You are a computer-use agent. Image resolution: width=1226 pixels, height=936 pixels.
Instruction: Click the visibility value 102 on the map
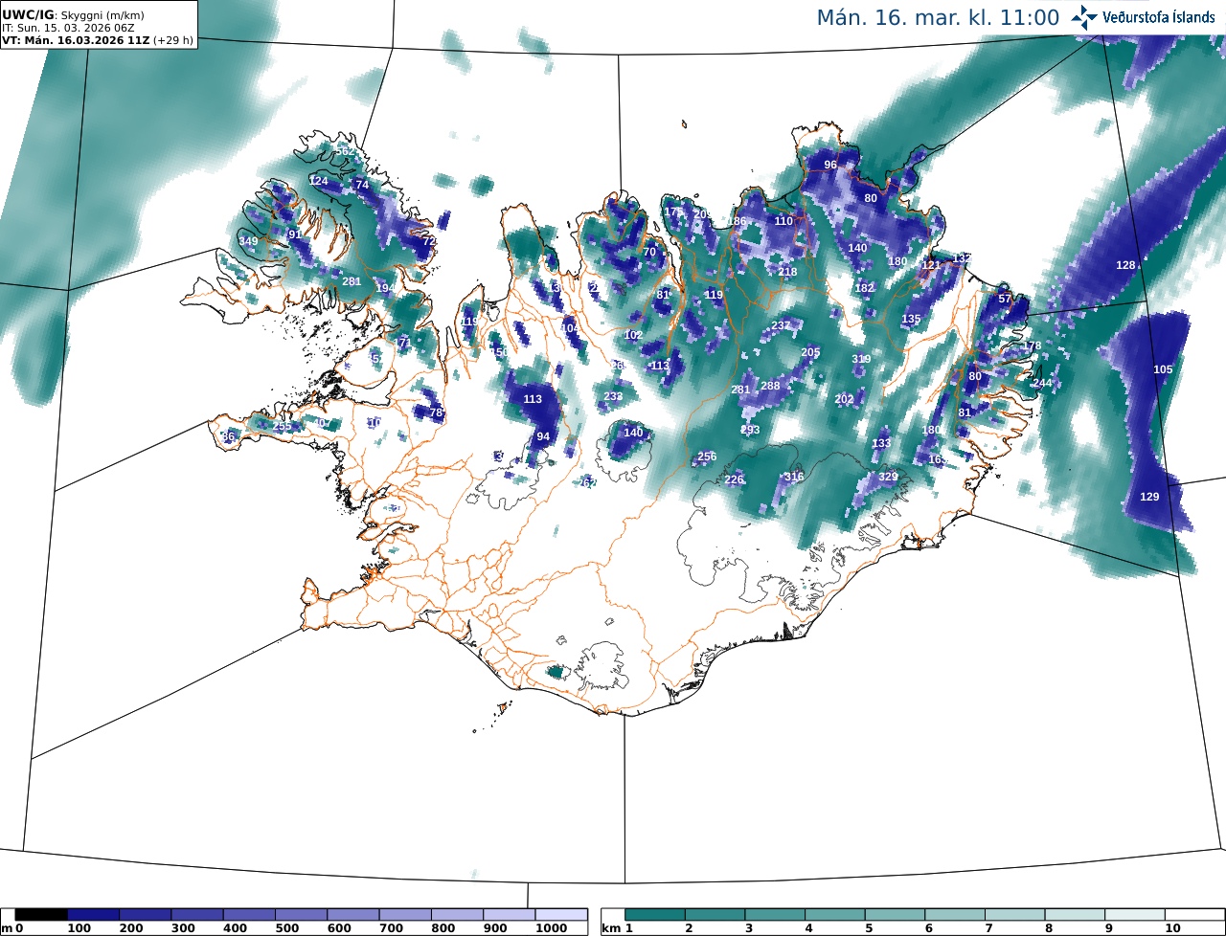coord(633,335)
